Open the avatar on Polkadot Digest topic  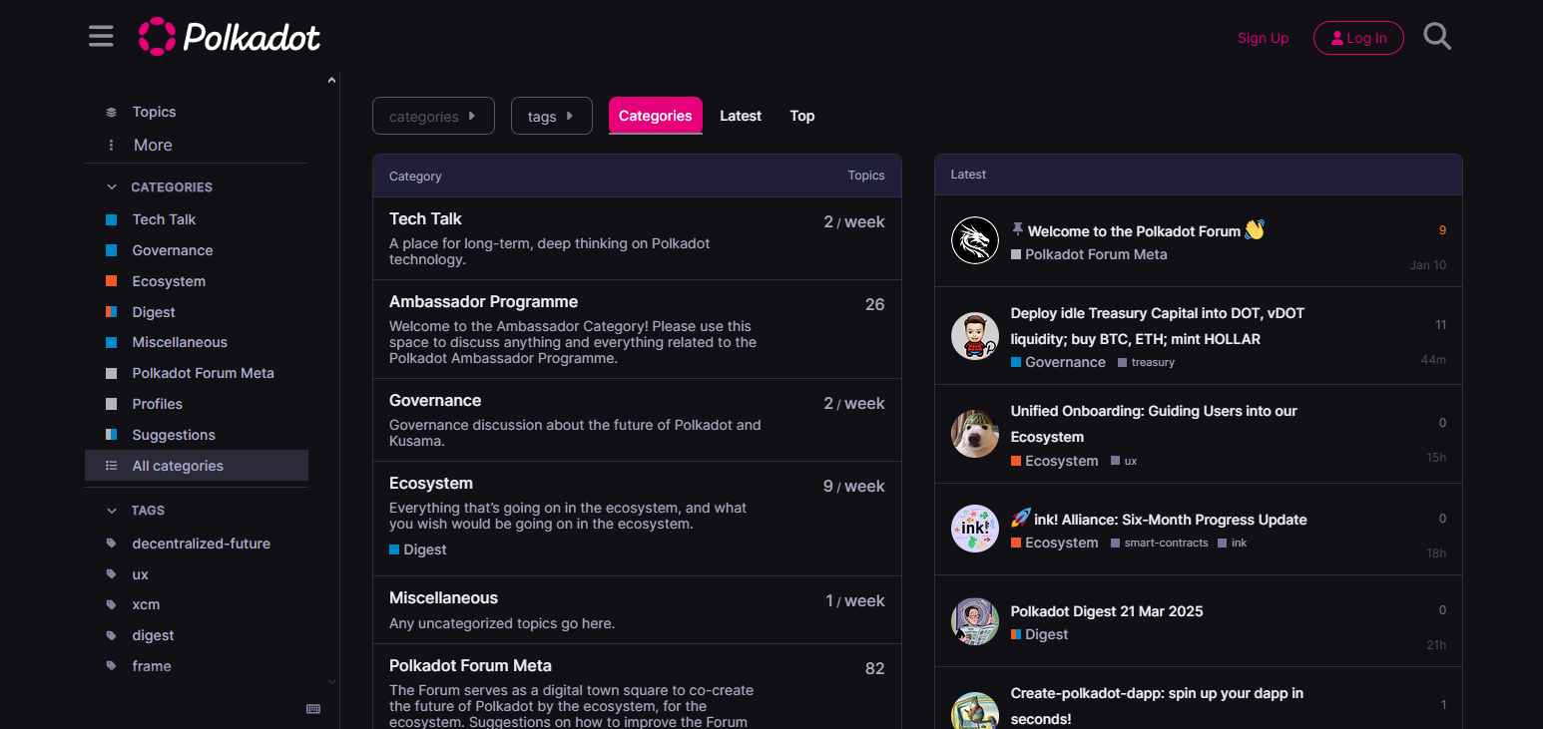point(975,621)
